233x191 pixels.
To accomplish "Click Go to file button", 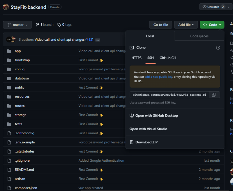I will [161, 25].
